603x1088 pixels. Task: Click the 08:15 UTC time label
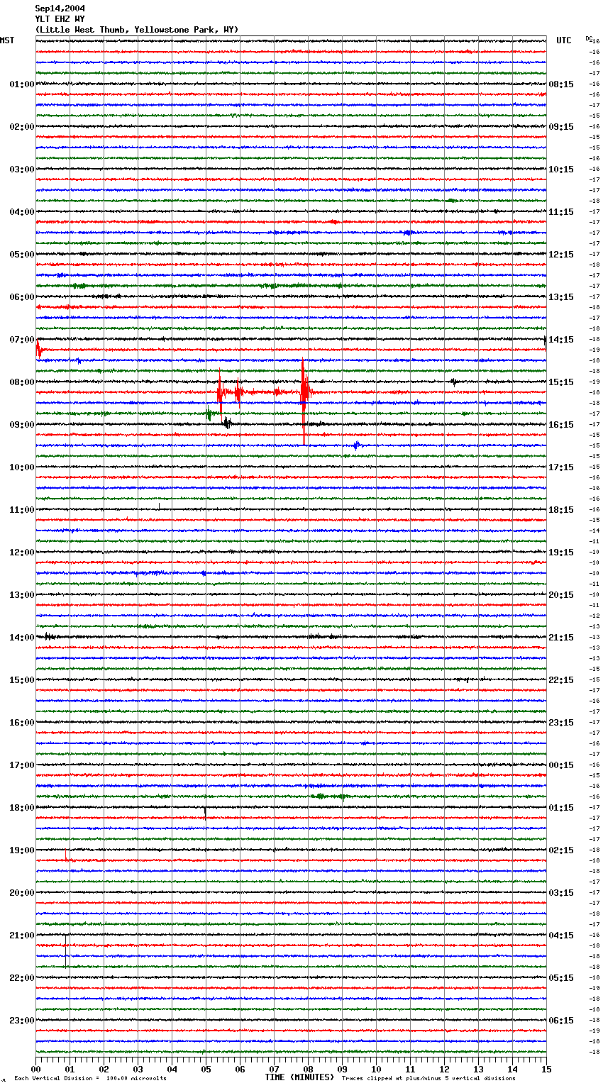561,84
